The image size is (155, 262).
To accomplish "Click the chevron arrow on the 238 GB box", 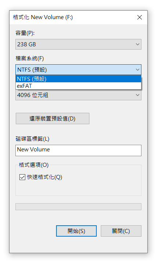I will coord(137,44).
